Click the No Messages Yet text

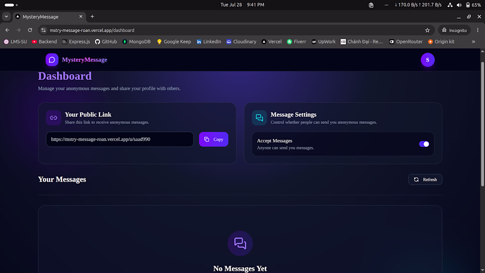[240, 268]
